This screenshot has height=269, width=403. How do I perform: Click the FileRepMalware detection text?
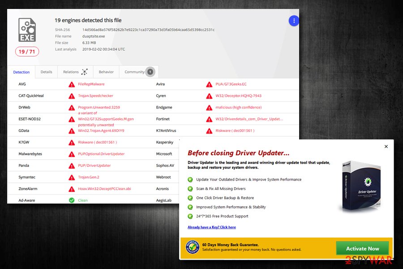[x=91, y=84]
